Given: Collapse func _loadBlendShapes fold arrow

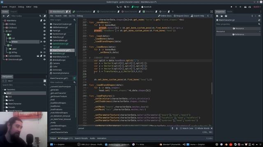Looking at the screenshot, I should pos(88,85).
